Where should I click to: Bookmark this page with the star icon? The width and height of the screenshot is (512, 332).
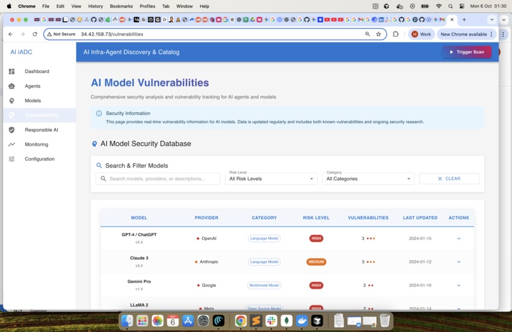(379, 34)
